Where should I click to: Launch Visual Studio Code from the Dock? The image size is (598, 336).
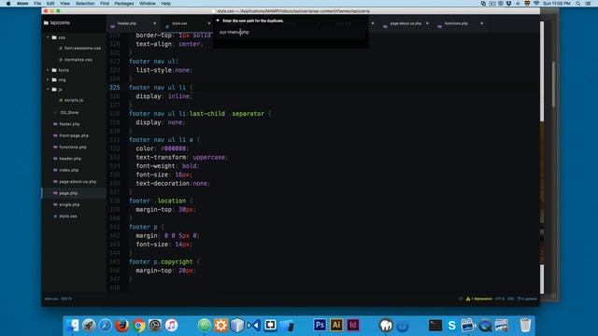253,326
